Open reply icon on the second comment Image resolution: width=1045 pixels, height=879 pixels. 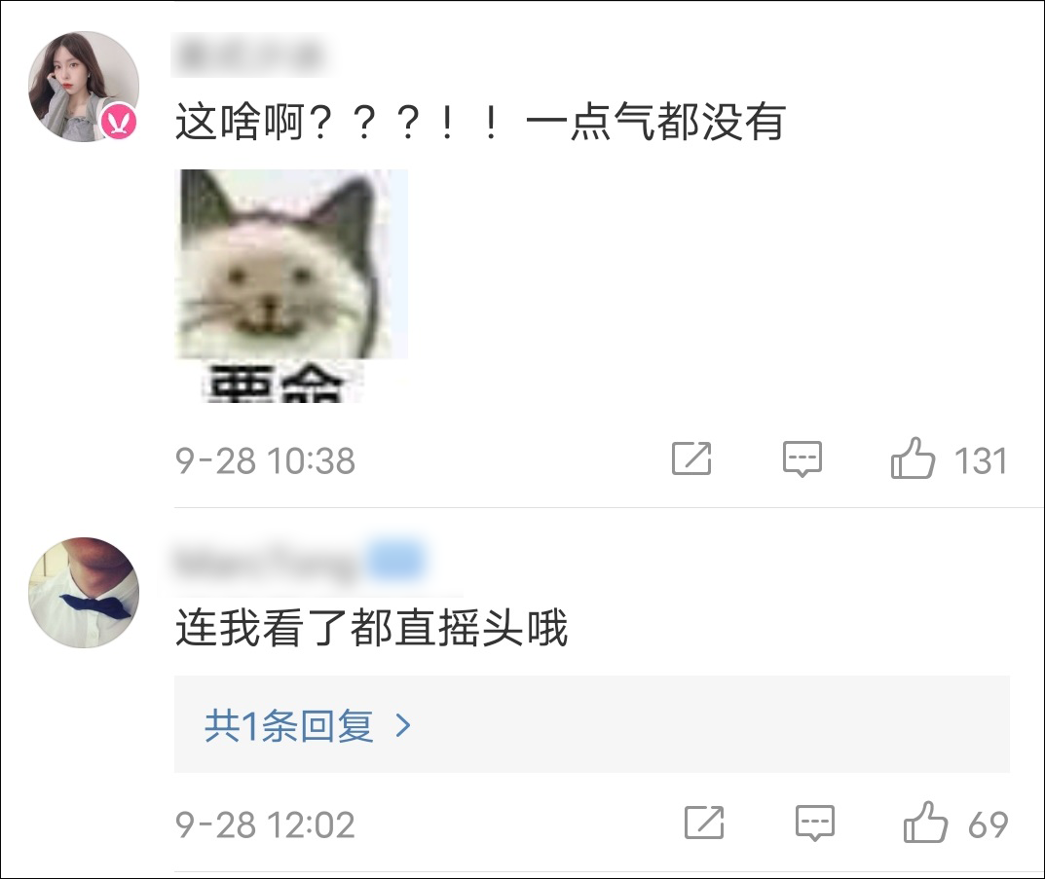tap(814, 823)
